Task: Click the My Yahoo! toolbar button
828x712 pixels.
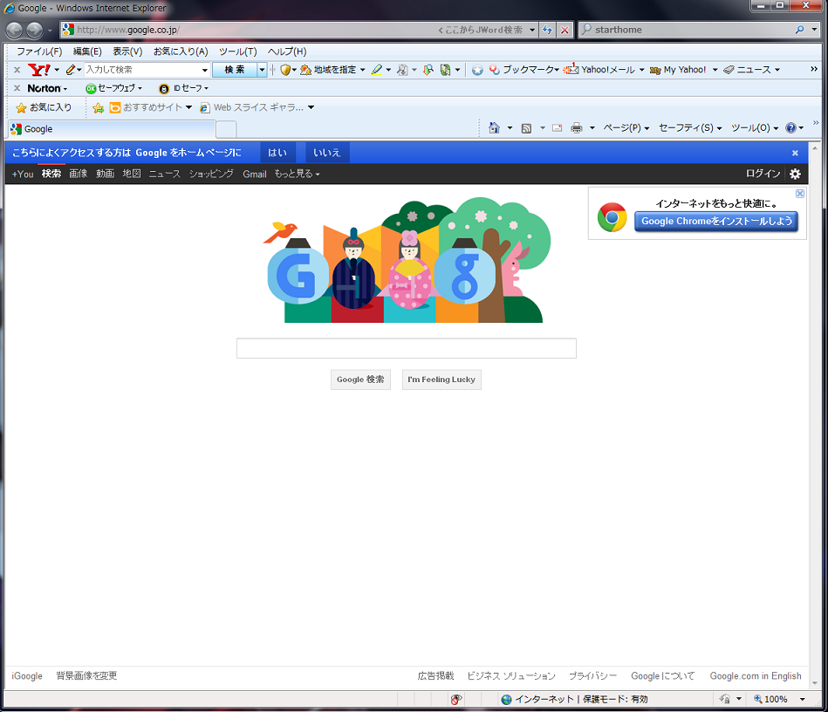Action: click(678, 70)
